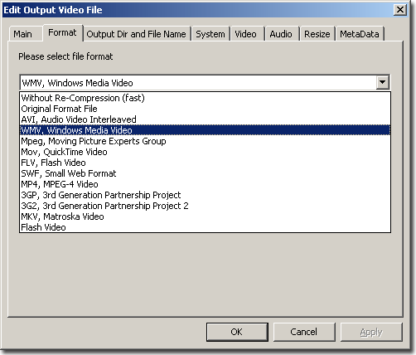The height and width of the screenshot is (355, 416).
Task: Go to the Video tab
Action: (245, 34)
